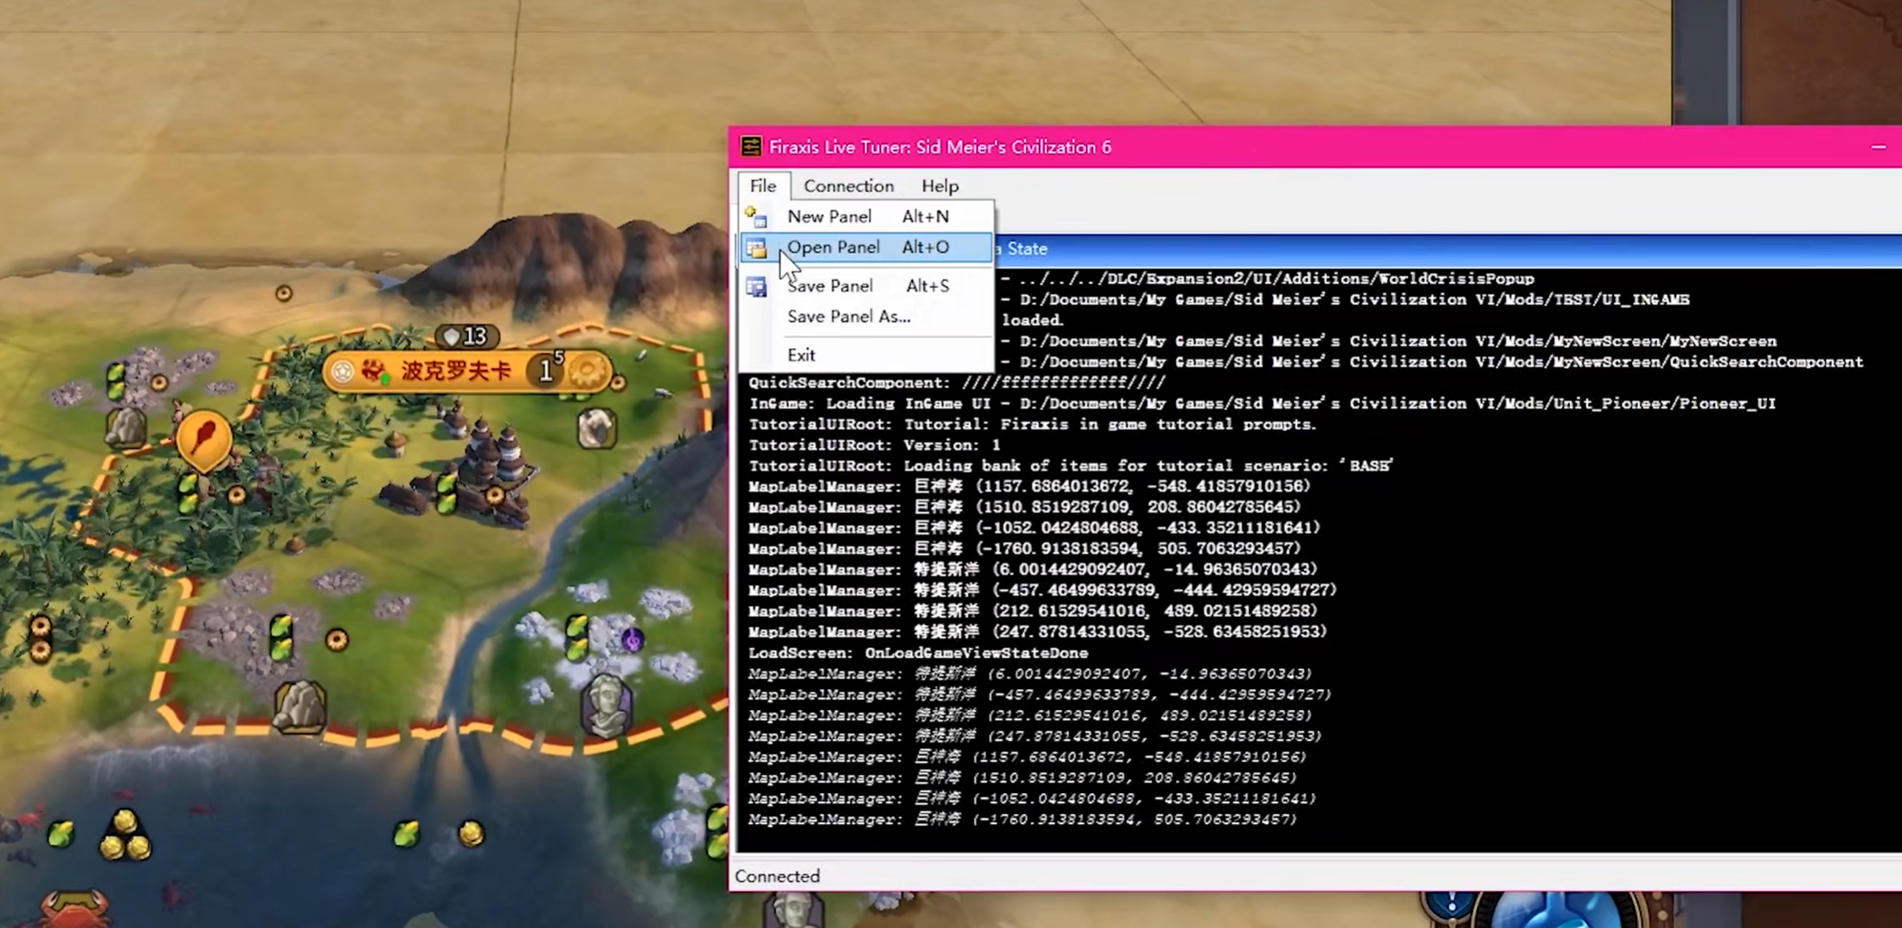Select Exit in File menu

click(865, 355)
